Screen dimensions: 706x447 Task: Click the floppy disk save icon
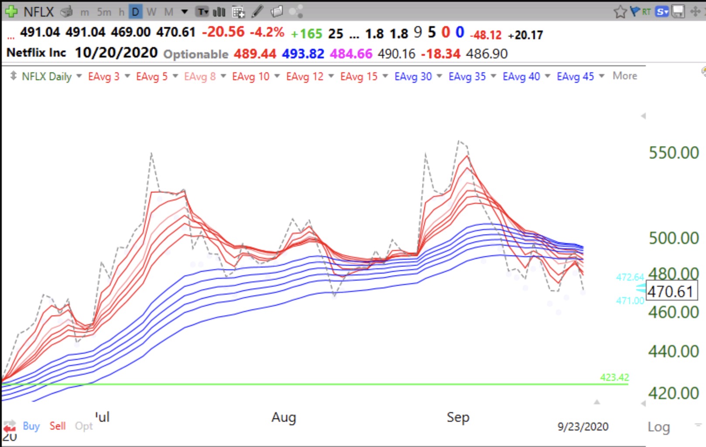pyautogui.click(x=678, y=12)
